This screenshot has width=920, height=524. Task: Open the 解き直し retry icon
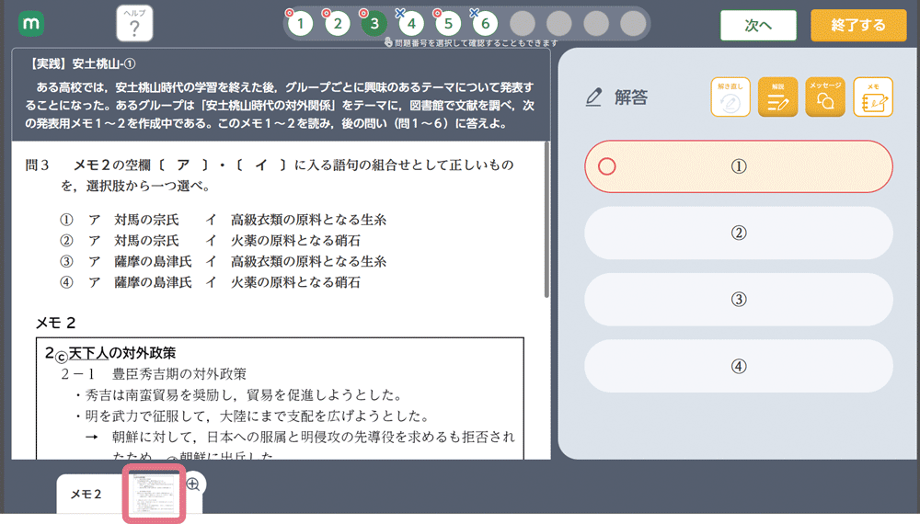click(x=730, y=97)
